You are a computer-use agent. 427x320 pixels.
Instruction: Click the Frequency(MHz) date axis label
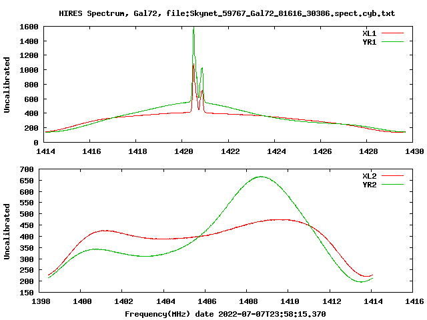[226, 314]
